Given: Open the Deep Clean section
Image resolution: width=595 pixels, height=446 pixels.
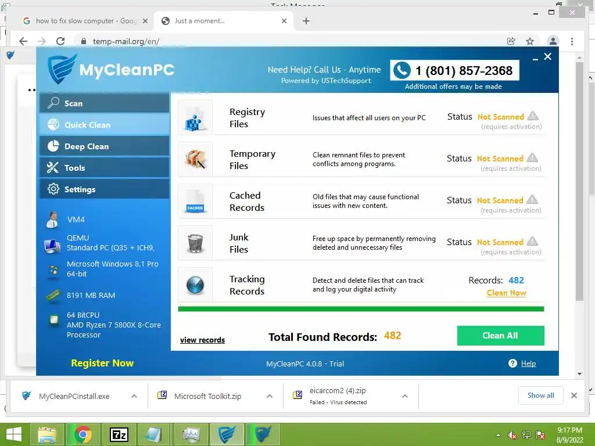Looking at the screenshot, I should tap(105, 146).
